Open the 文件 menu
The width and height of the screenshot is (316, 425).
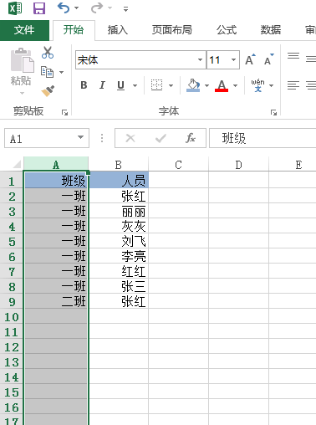point(24,30)
